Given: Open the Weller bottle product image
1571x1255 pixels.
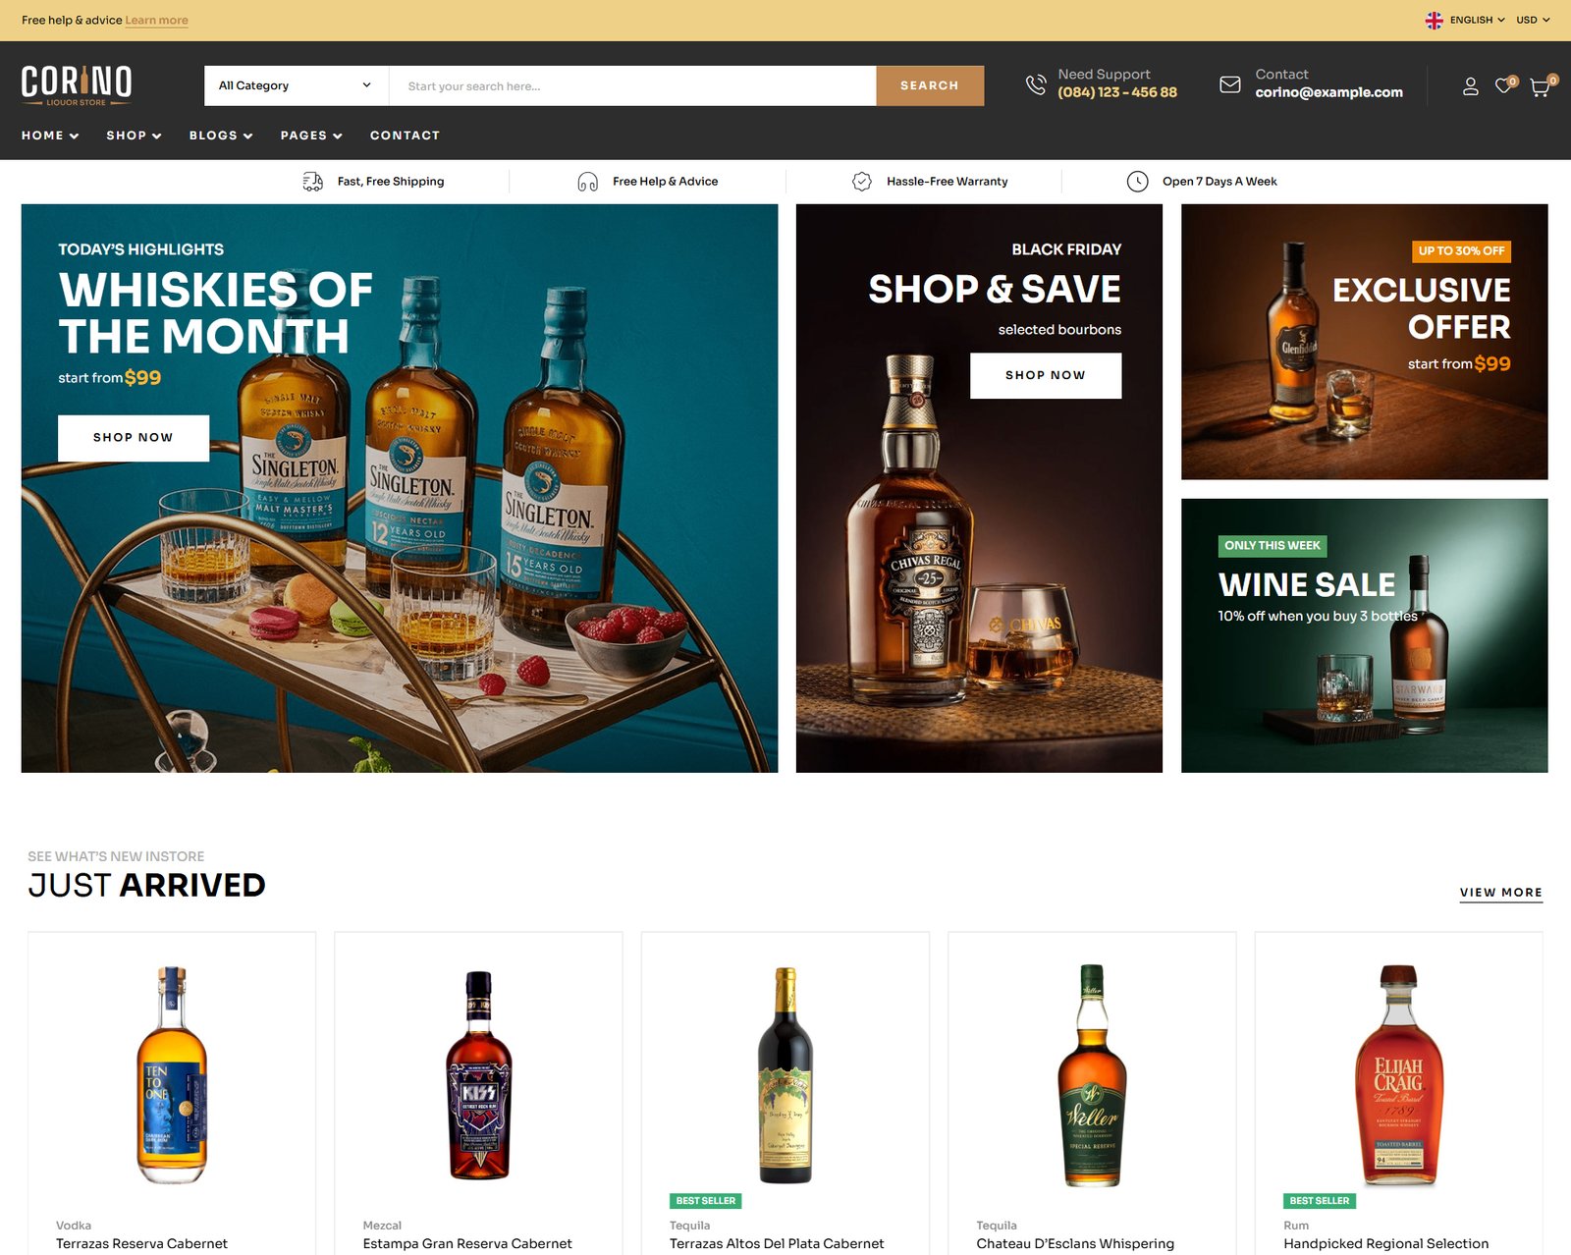Looking at the screenshot, I should (x=1092, y=1074).
